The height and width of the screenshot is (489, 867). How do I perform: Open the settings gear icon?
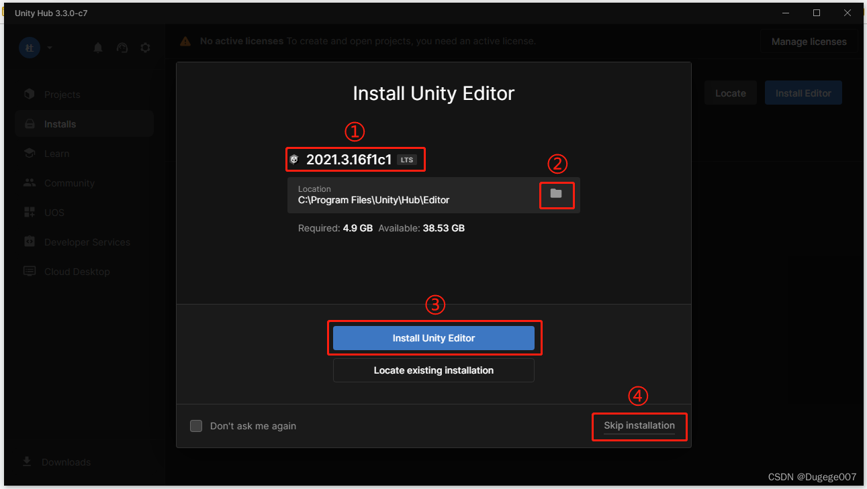(x=145, y=48)
